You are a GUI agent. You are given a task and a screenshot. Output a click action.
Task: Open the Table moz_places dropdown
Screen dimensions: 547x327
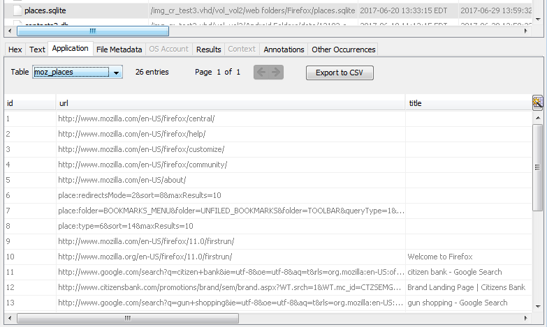[x=116, y=73]
